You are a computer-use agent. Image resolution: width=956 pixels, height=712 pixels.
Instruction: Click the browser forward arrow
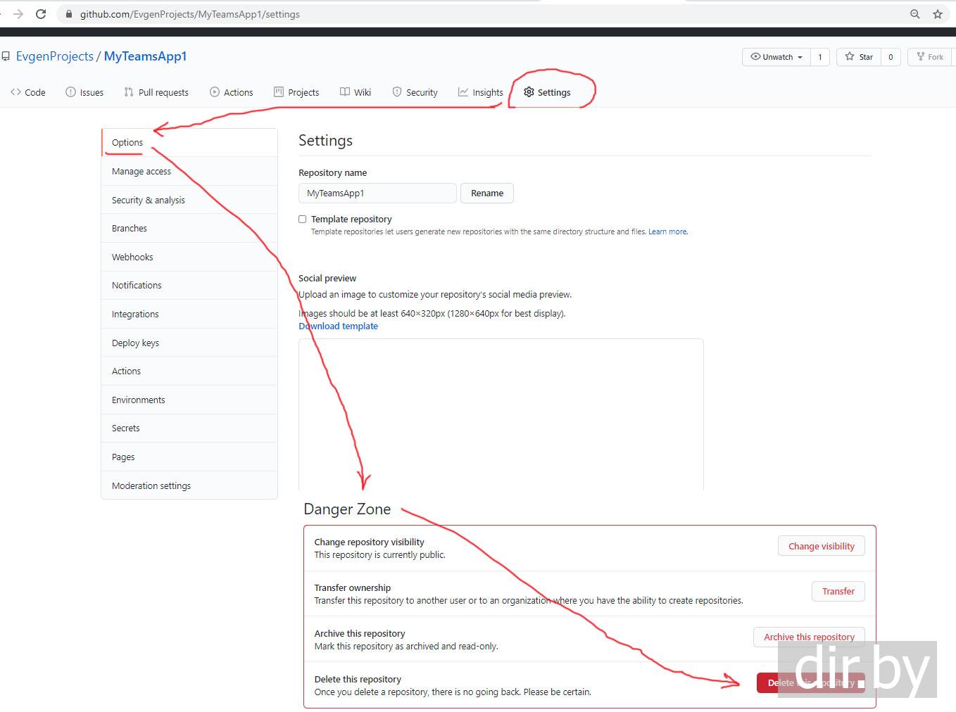tap(18, 14)
